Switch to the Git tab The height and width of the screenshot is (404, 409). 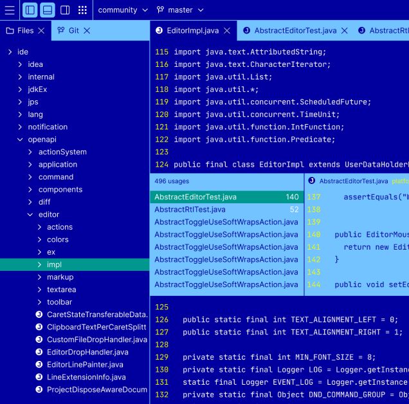[x=68, y=31]
